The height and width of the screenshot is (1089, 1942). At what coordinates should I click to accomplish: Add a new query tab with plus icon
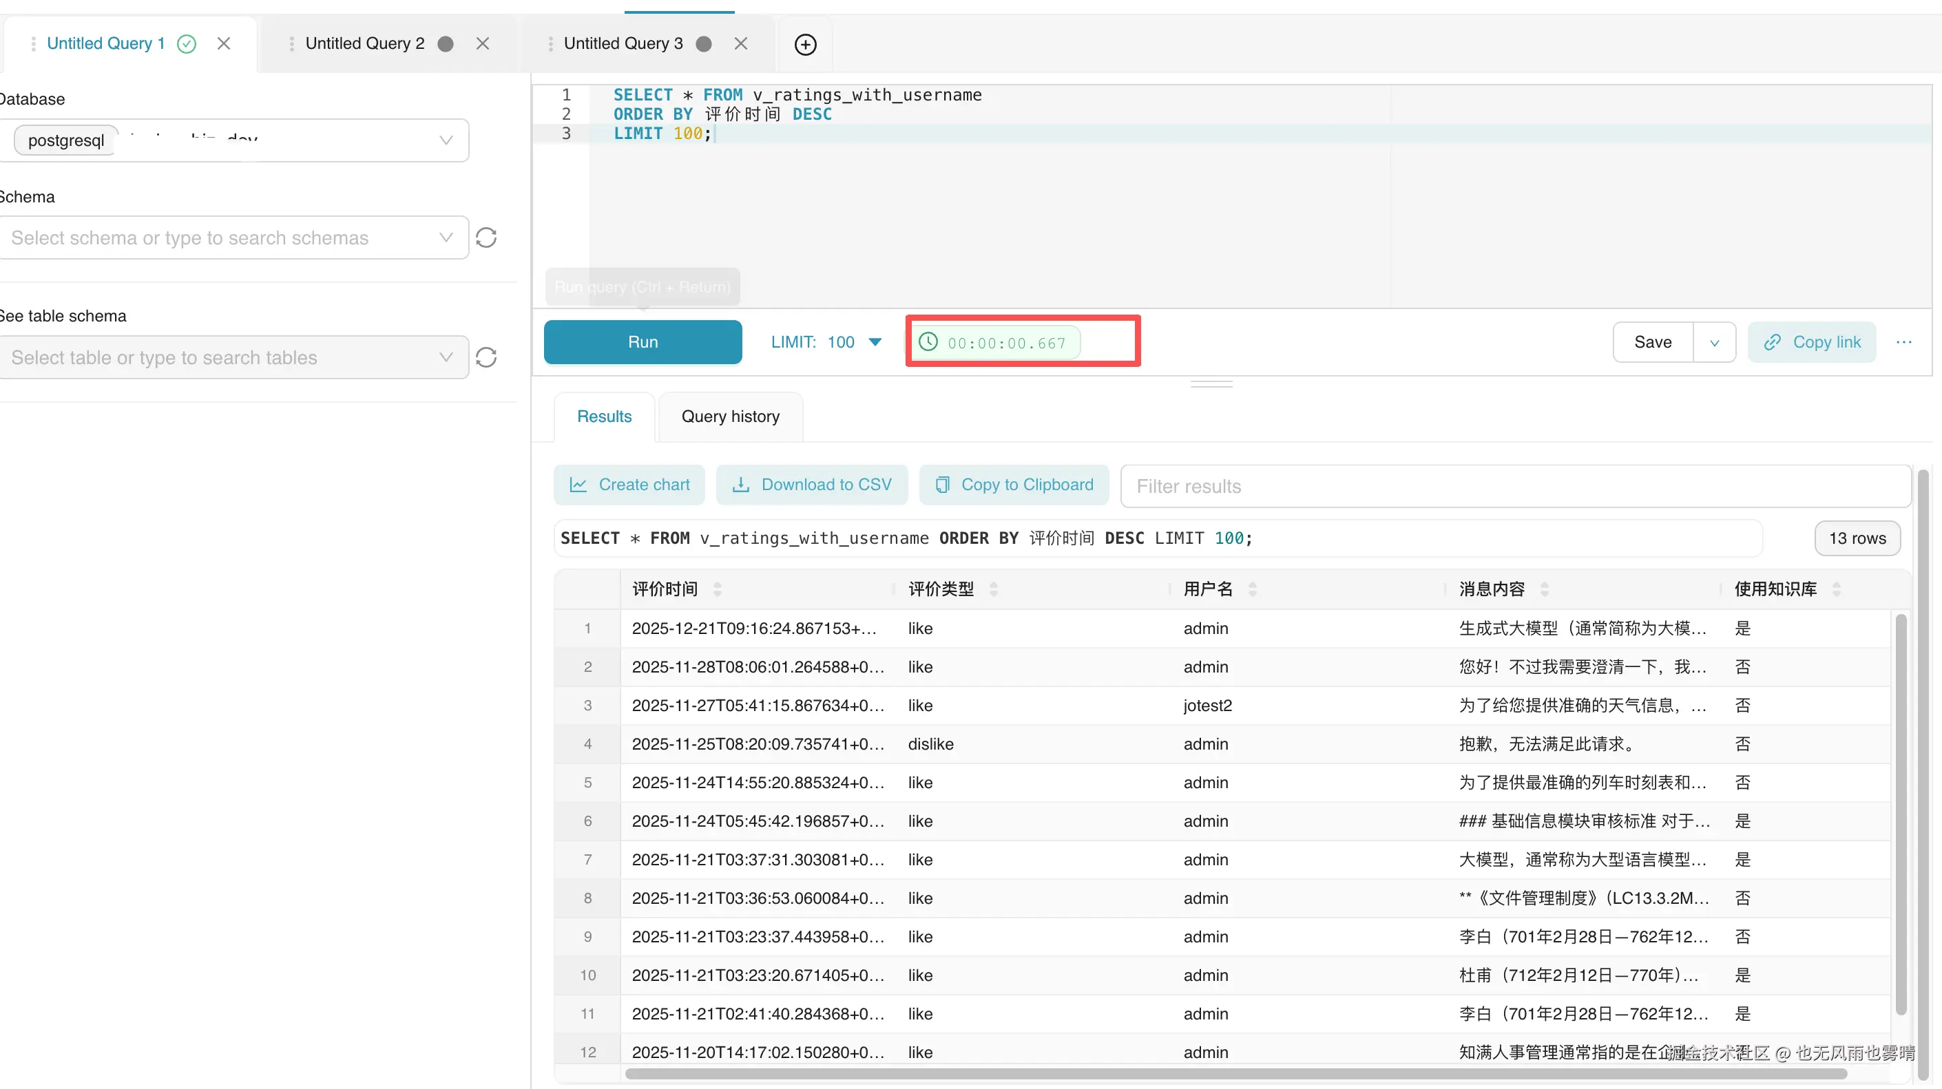tap(805, 43)
